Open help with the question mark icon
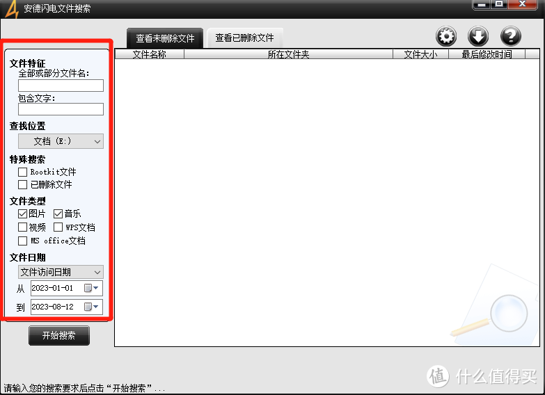Viewport: 545px width, 395px height. pos(511,36)
